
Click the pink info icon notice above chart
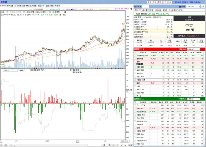click(115, 9)
